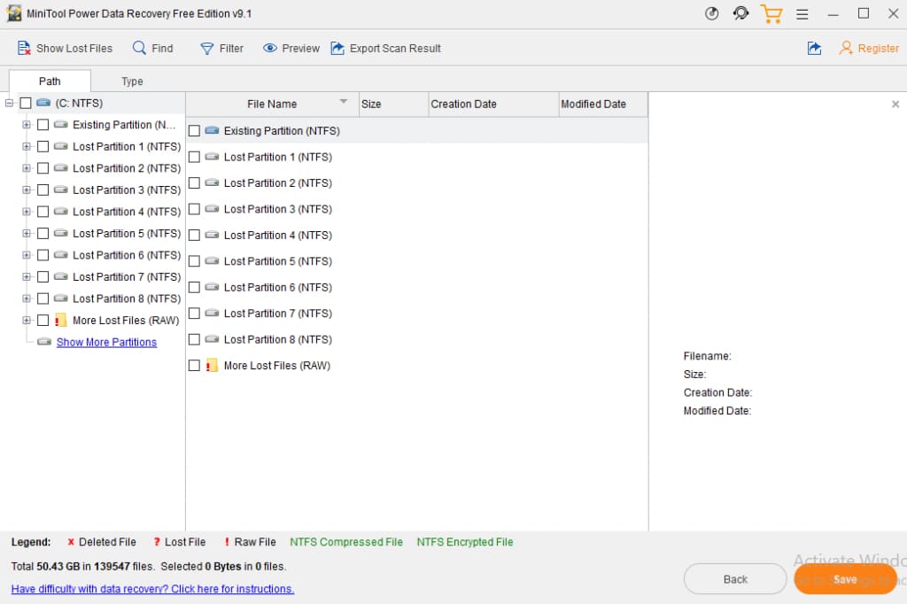Image resolution: width=907 pixels, height=604 pixels.
Task: Check Existing Partition checkbox in tree
Action: [x=43, y=124]
